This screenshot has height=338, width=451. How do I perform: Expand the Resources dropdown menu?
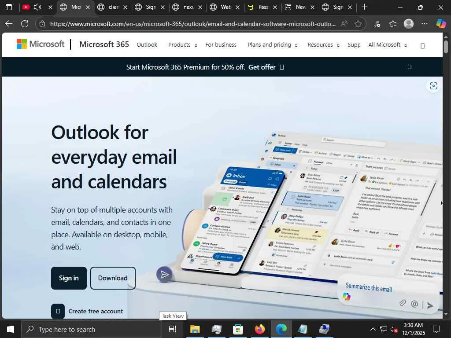pyautogui.click(x=323, y=45)
